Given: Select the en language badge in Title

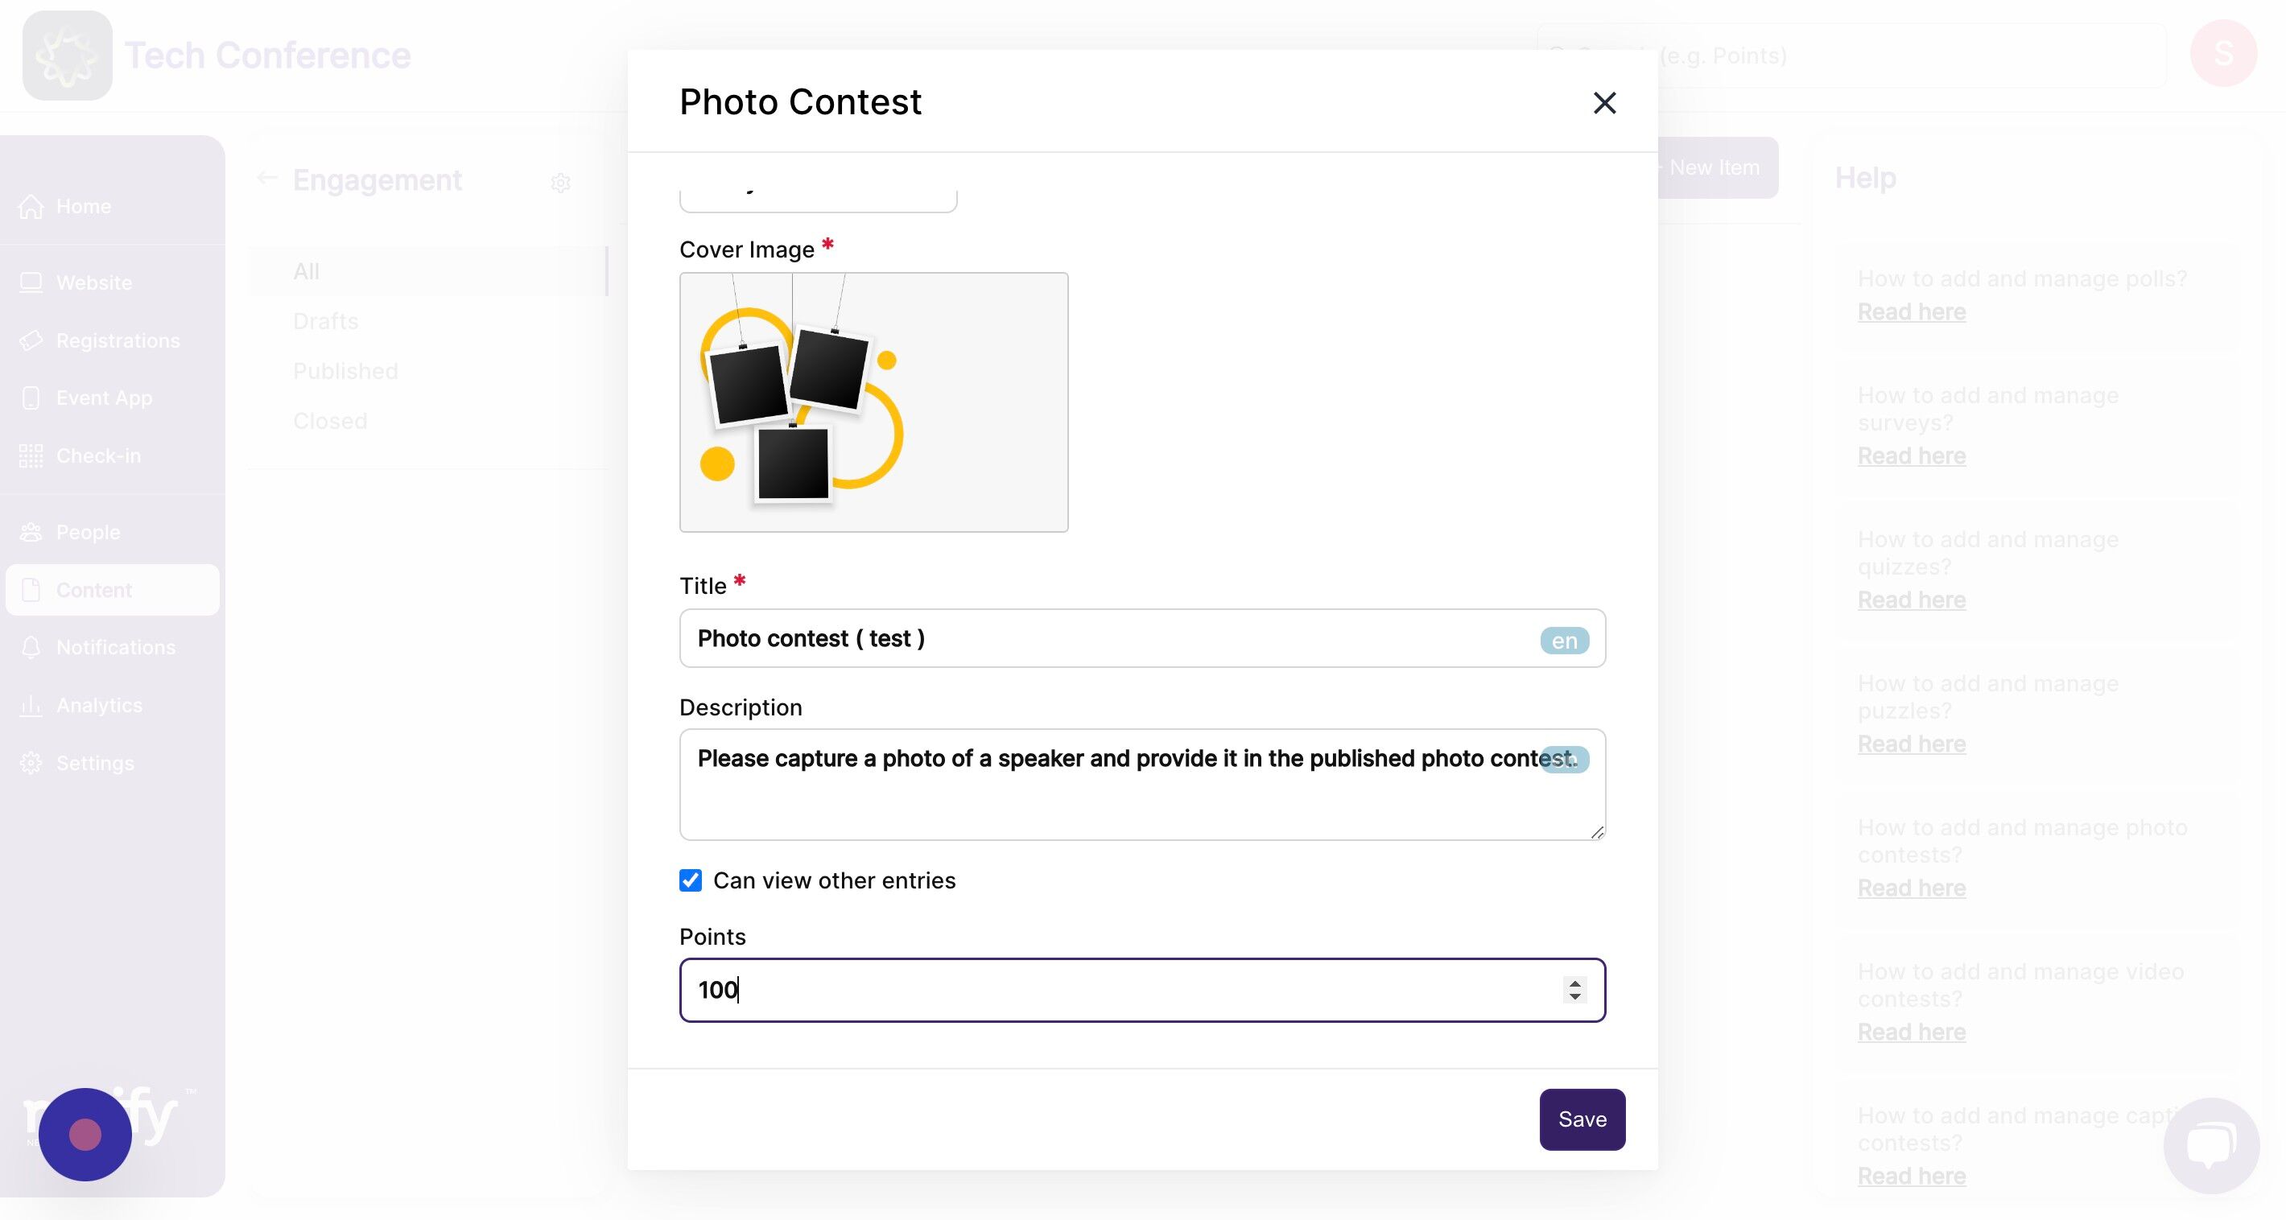Looking at the screenshot, I should 1564,640.
